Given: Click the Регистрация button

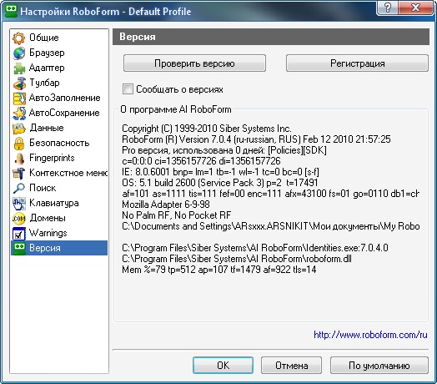Looking at the screenshot, I should 357,63.
